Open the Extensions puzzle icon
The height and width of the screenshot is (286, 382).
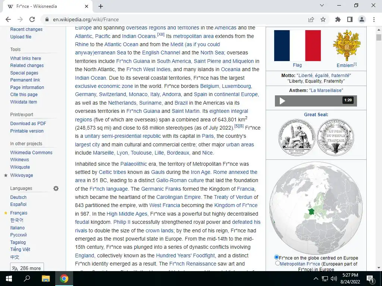[338, 19]
